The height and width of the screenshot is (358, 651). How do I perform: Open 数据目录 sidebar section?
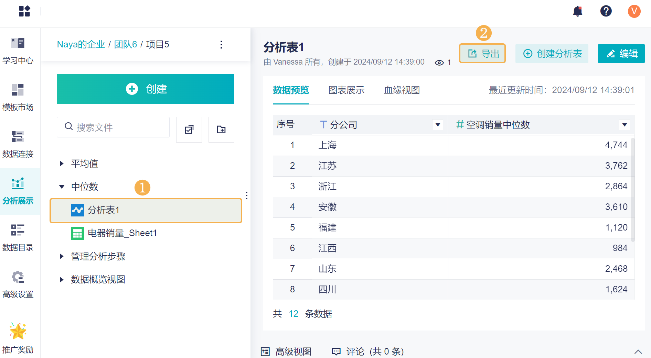[18, 238]
